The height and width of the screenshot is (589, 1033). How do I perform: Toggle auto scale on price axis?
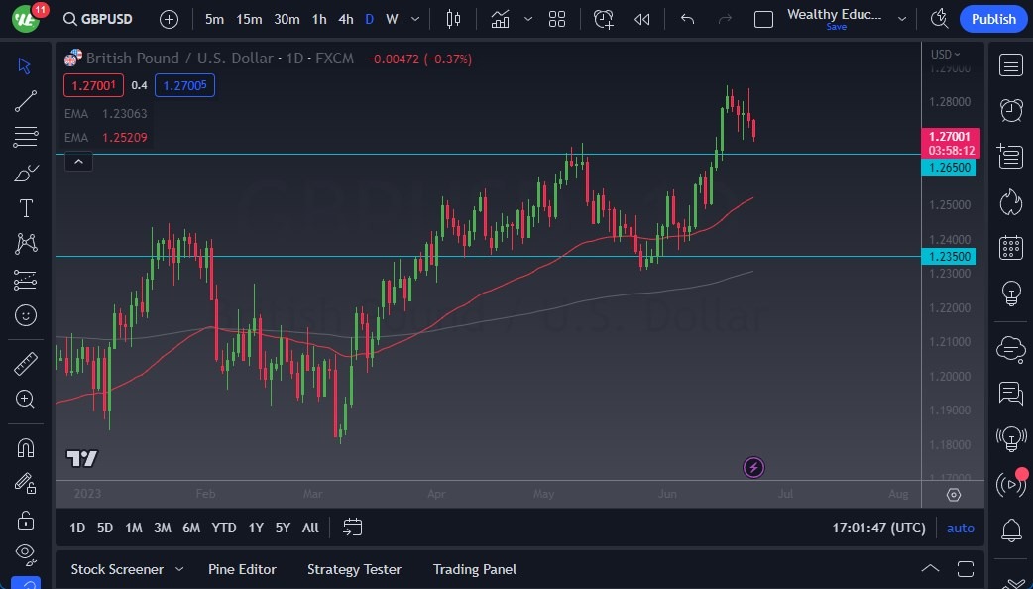960,528
